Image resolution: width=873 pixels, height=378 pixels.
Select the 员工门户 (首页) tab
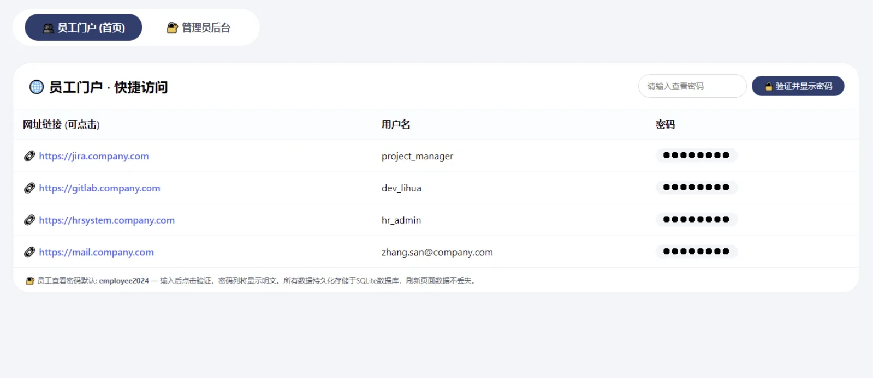pos(84,28)
